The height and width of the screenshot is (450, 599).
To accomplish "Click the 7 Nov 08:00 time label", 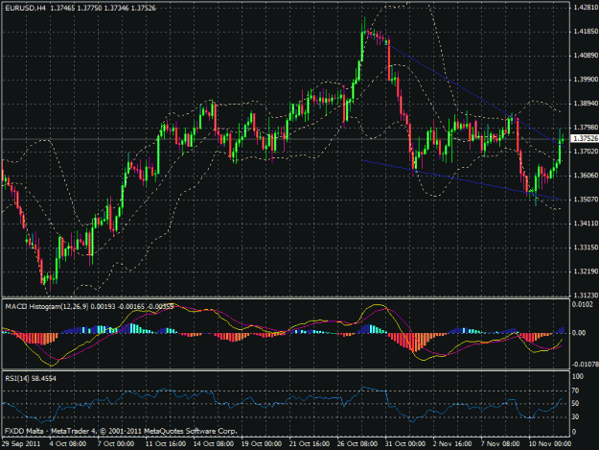I will pyautogui.click(x=500, y=443).
